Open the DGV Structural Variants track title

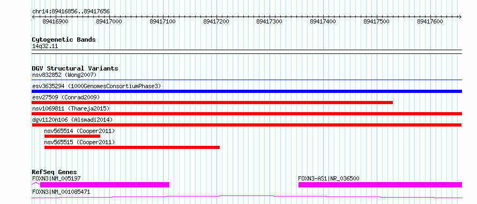75,68
